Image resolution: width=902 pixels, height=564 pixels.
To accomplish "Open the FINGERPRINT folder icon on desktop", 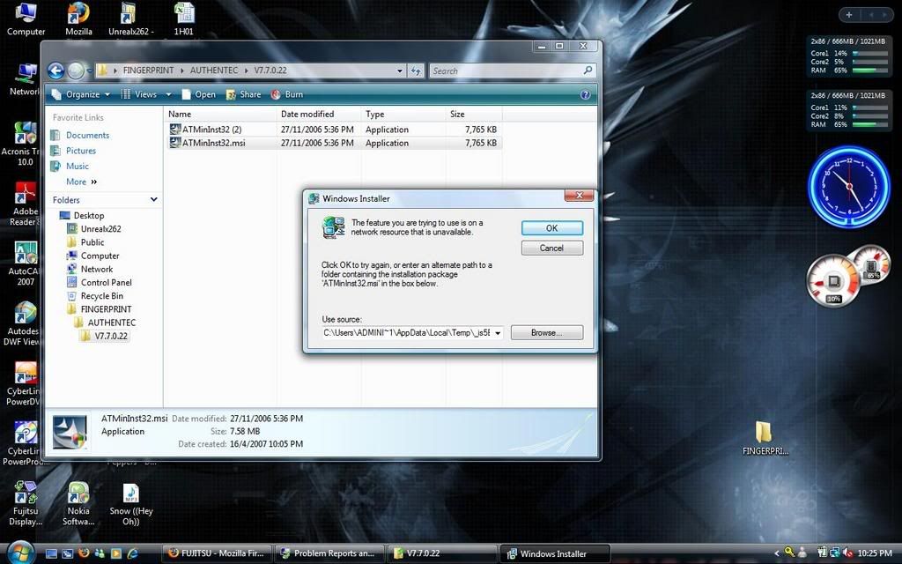I will (x=763, y=432).
